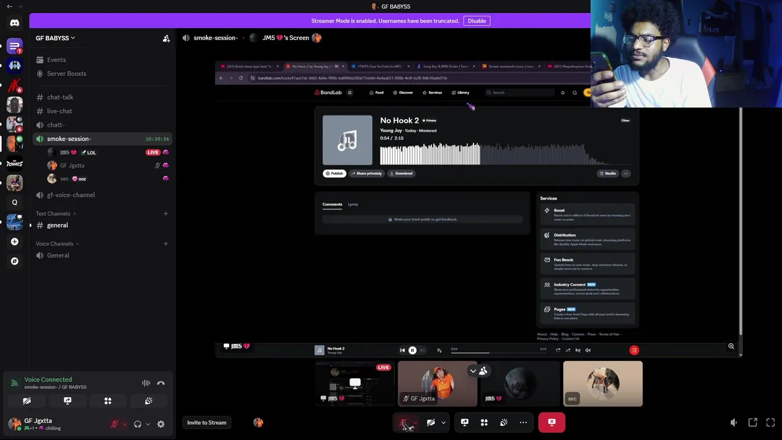Toggle deafen headphones in the user panel
The height and width of the screenshot is (440, 782).
click(x=137, y=424)
